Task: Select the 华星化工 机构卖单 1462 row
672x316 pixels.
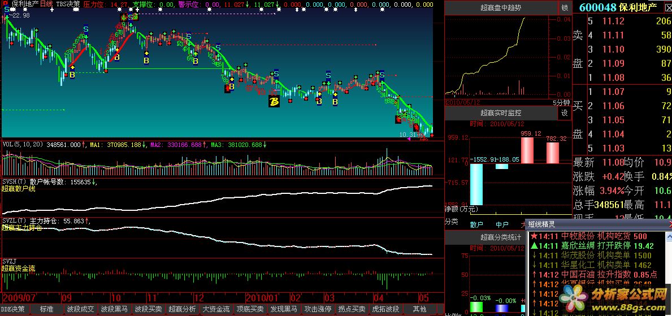Action: tap(596, 265)
